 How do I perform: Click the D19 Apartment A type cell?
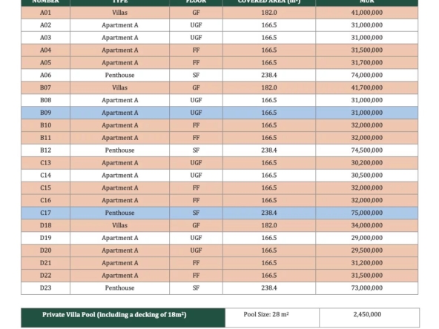pos(119,238)
